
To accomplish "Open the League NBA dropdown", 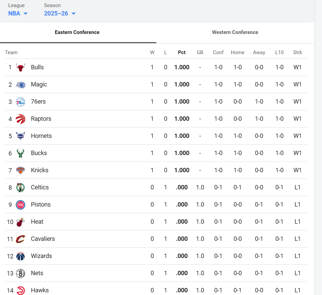I will click(x=18, y=13).
